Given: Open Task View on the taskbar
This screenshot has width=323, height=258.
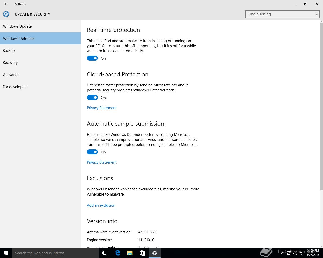Looking at the screenshot, I should pos(105,253).
